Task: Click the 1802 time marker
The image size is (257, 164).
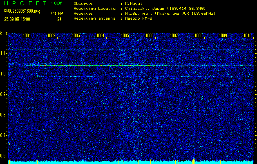Action: [x=51, y=35]
